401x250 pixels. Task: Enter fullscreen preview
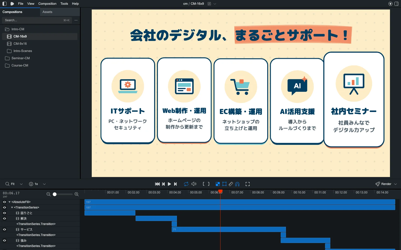[x=248, y=184]
